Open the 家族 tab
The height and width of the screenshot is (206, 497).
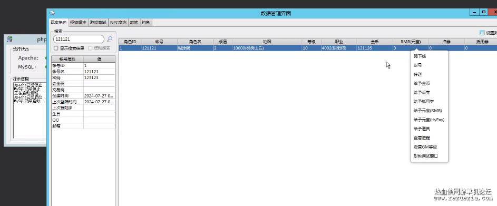click(x=134, y=23)
